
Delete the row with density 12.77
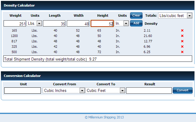tap(182, 41)
